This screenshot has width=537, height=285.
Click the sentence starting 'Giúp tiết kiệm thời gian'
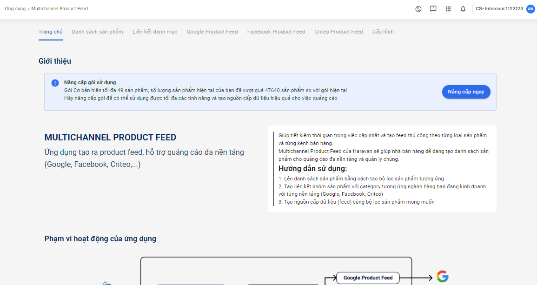(383, 139)
